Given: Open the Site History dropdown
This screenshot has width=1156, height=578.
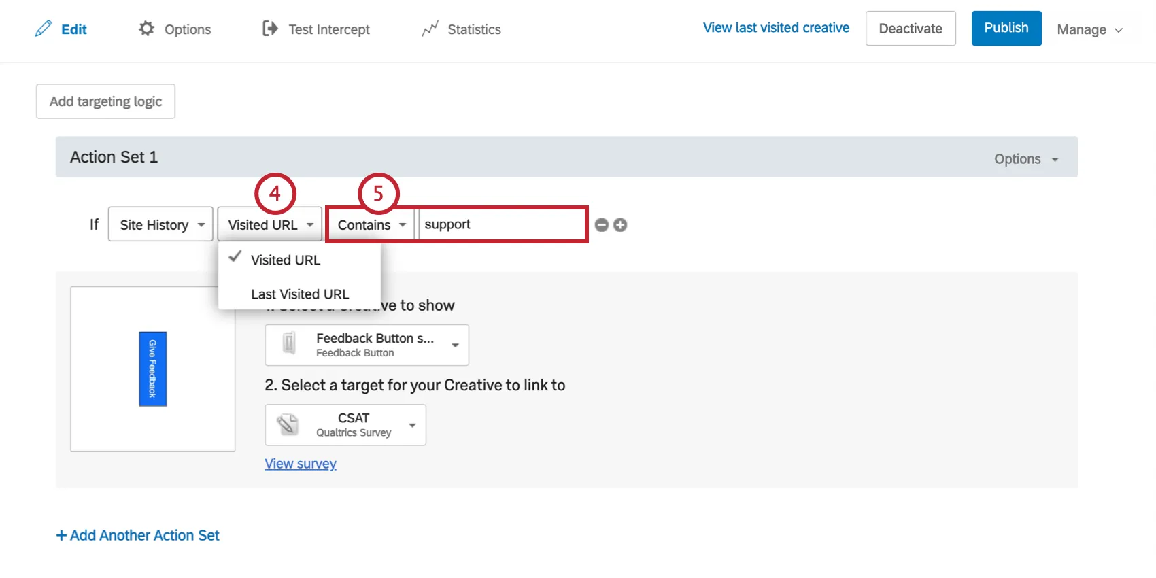Looking at the screenshot, I should tap(160, 224).
